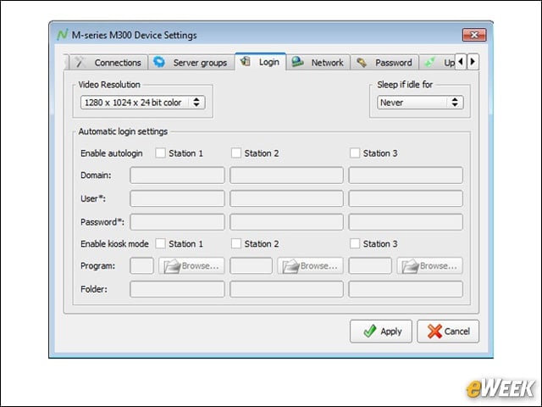Select the Login tab
Image resolution: width=542 pixels, height=407 pixels.
[261, 62]
